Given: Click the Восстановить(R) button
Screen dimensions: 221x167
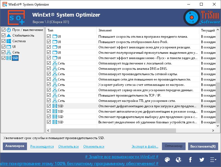Looking at the screenshot, I should (203, 146).
